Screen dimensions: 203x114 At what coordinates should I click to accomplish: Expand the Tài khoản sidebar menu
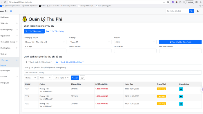point(9,23)
